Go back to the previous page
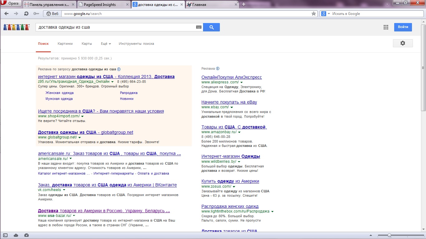 coord(6,14)
